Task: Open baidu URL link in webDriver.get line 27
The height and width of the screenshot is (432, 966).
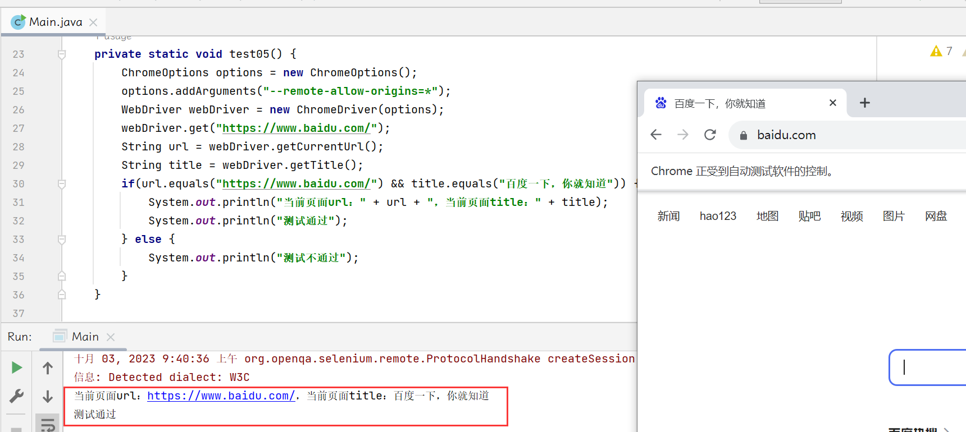Action: click(x=296, y=128)
